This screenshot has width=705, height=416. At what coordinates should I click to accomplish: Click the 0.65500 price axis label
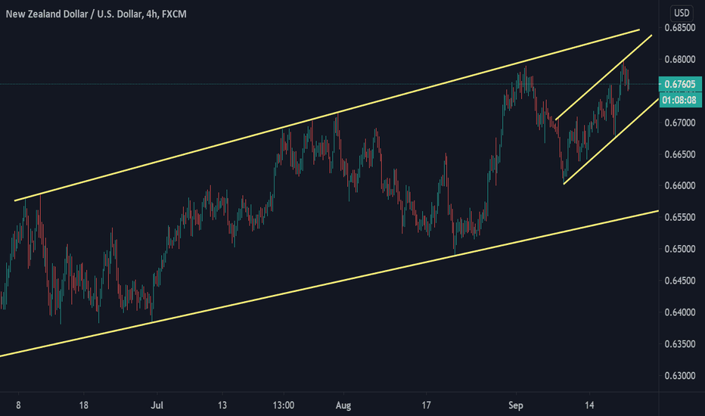pyautogui.click(x=680, y=217)
